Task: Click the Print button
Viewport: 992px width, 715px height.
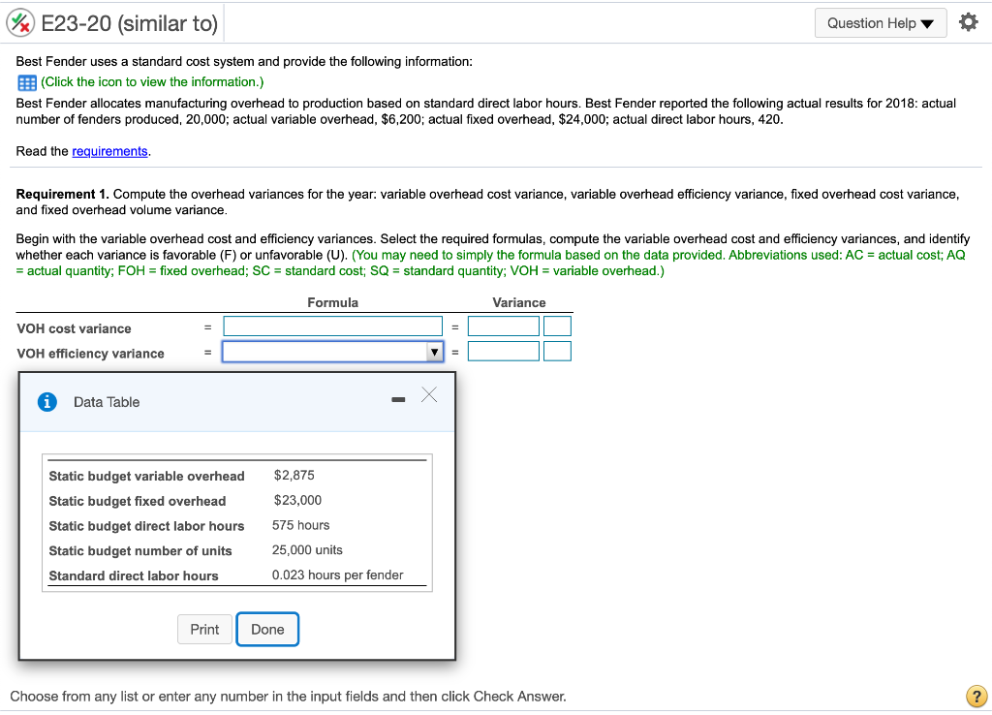Action: point(204,630)
